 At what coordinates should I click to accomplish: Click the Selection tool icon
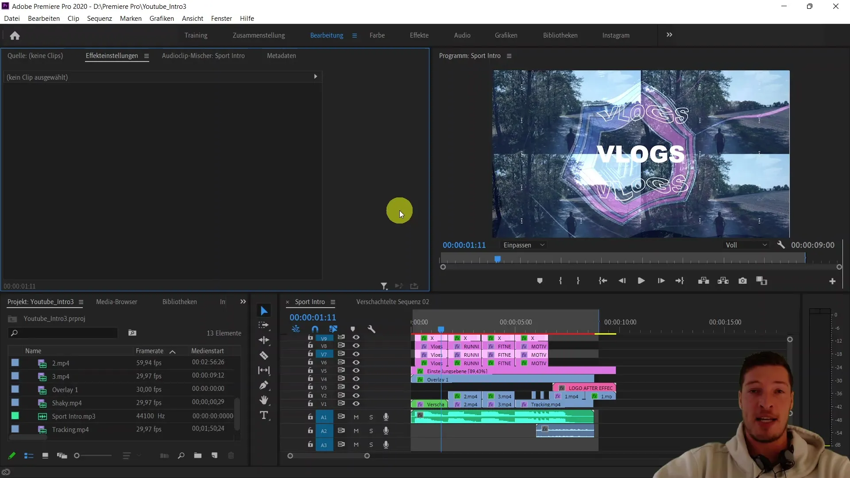pyautogui.click(x=264, y=311)
